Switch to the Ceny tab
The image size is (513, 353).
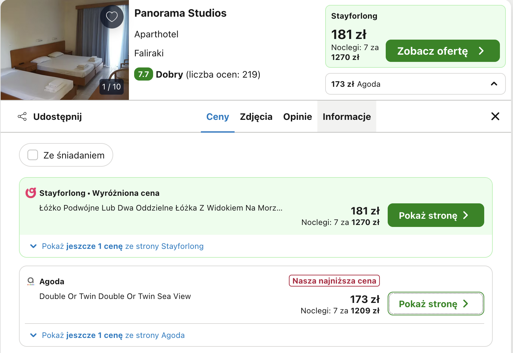click(x=218, y=117)
